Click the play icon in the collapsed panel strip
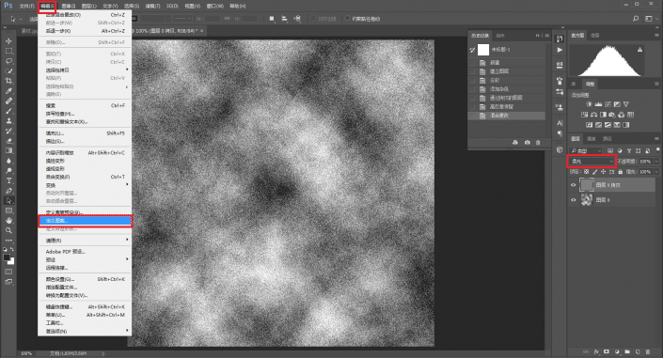Viewport: 663px width, 358px height. click(x=560, y=50)
